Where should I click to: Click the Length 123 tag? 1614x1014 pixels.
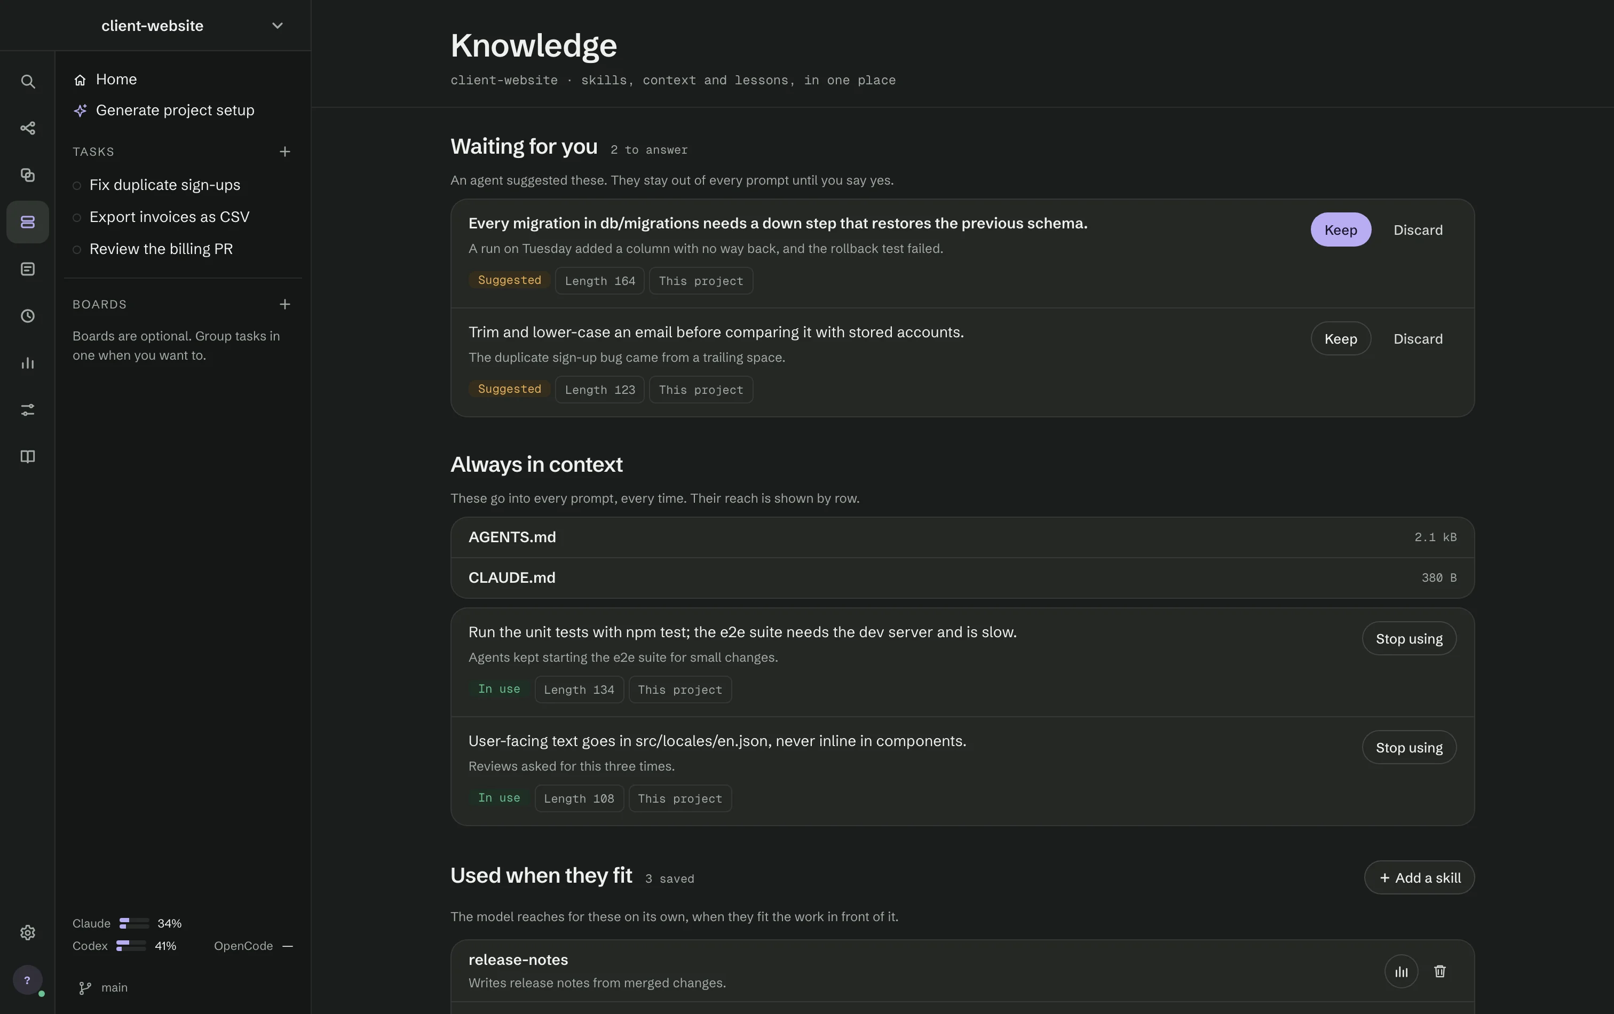[x=599, y=390]
